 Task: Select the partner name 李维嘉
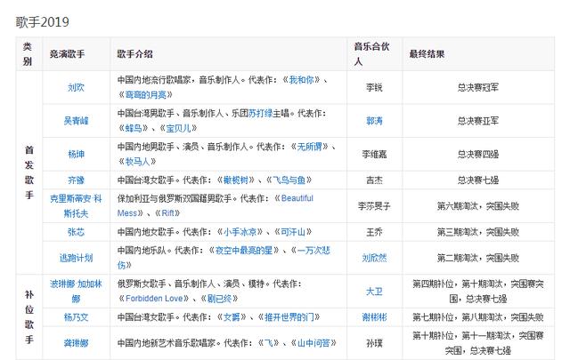click(374, 155)
